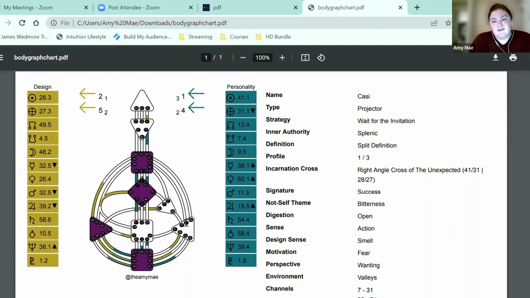The height and width of the screenshot is (298, 530).
Task: Zoom in on the PDF with plus
Action: coord(282,58)
